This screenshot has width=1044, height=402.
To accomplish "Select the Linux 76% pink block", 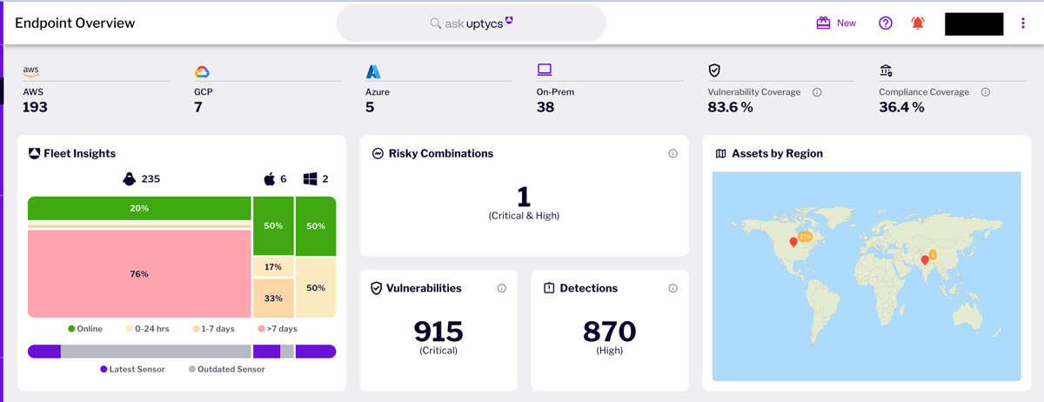I will click(x=139, y=274).
